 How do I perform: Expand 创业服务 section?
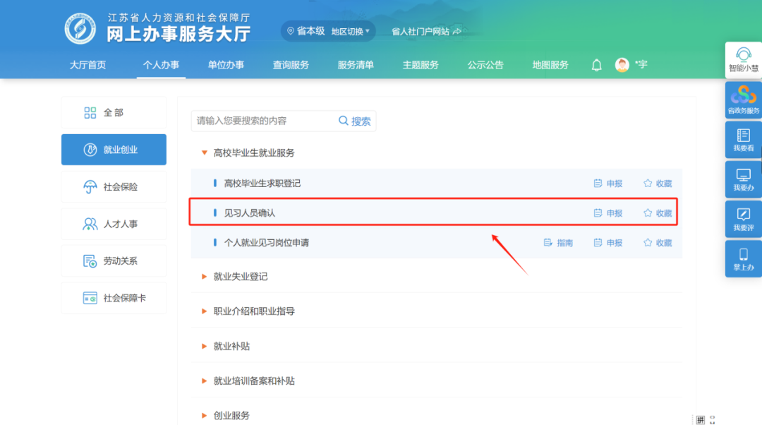204,416
